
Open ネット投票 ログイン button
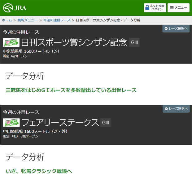[155, 8]
